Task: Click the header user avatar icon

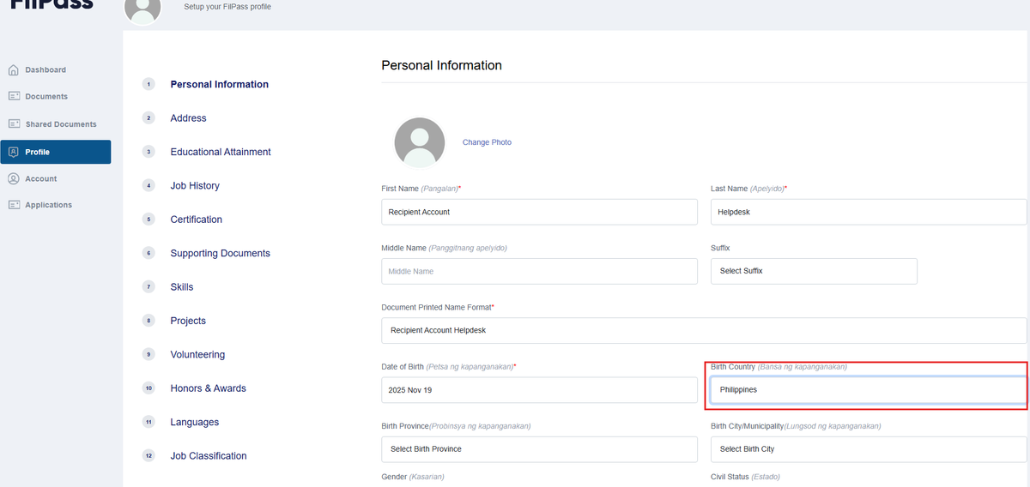Action: [142, 9]
